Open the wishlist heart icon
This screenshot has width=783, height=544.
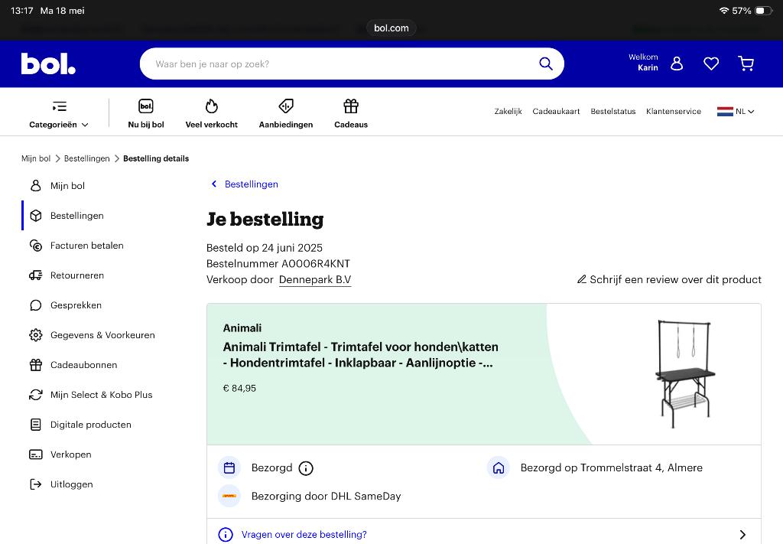711,64
